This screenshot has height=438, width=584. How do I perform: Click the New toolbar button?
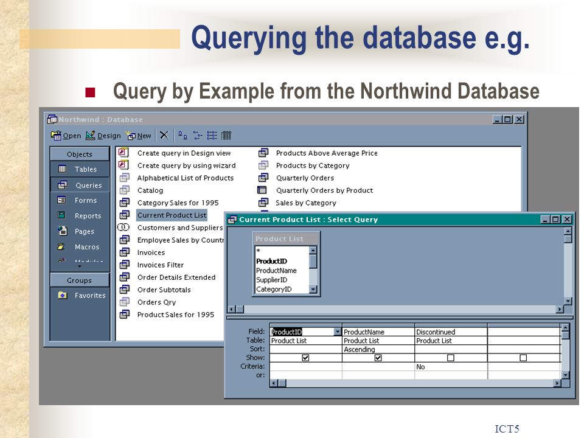pos(139,136)
